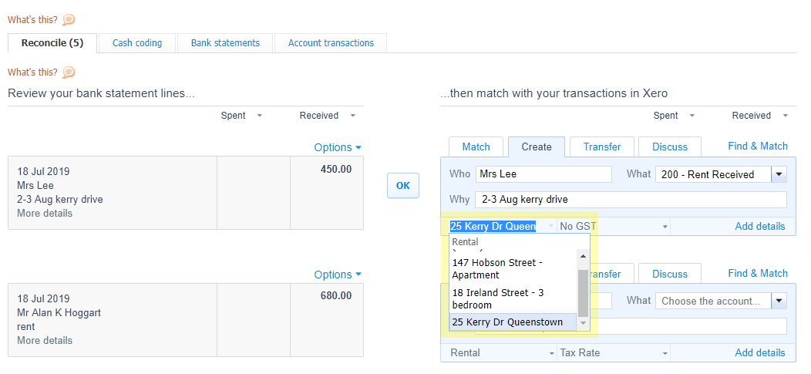Open the Account transactions tab

coord(331,43)
